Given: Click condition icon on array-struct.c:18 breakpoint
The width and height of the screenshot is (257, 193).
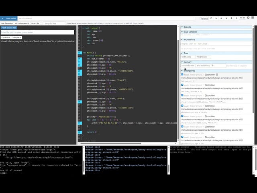Looking at the screenshot, I should (206, 127).
